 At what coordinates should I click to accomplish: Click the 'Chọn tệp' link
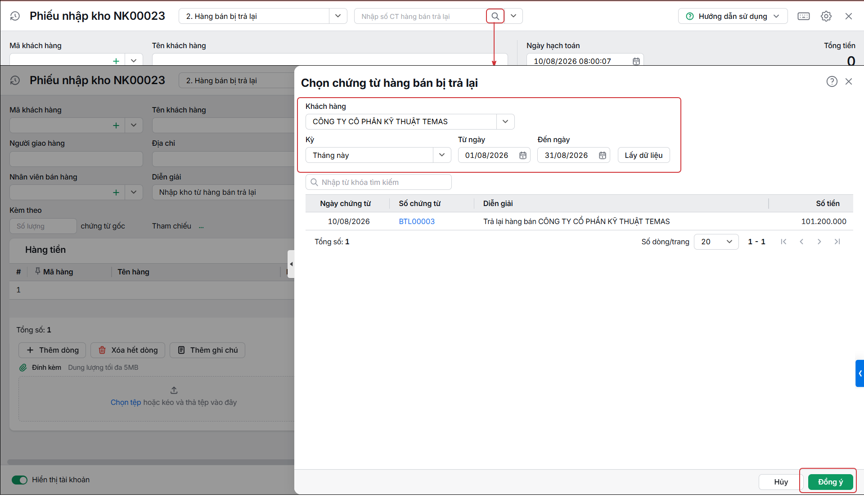coord(126,402)
